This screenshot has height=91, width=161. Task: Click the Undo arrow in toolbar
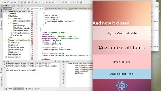point(12,2)
